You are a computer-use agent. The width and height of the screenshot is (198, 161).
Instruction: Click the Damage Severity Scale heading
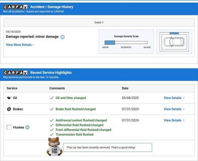(x=126, y=36)
